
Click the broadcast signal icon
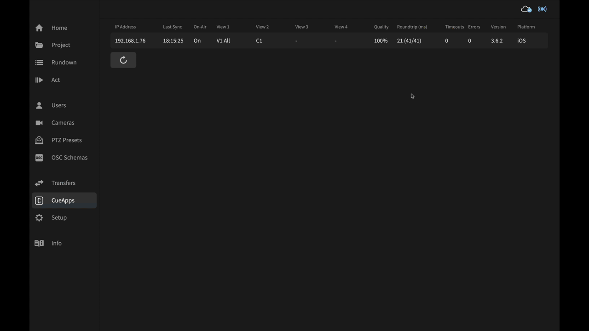pos(542,9)
